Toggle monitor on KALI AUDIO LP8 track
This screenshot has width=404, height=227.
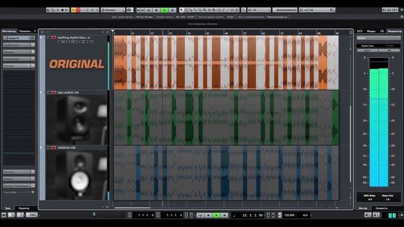49,93
